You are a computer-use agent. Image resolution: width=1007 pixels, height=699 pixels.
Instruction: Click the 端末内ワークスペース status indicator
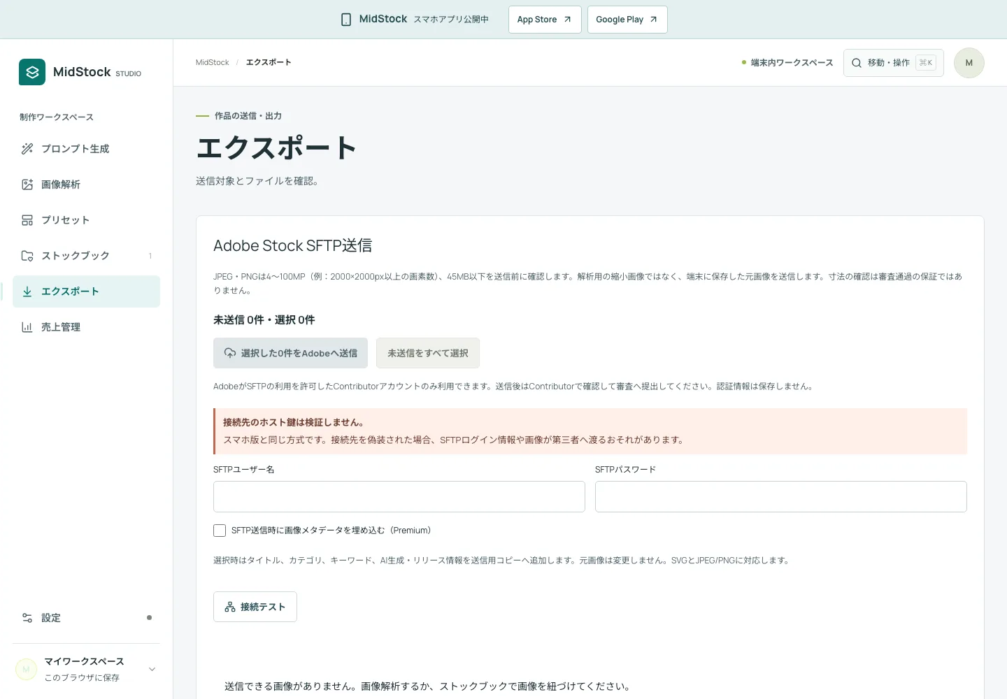787,63
